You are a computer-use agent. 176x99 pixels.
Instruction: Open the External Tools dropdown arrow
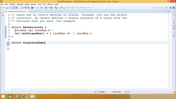(58, 8)
